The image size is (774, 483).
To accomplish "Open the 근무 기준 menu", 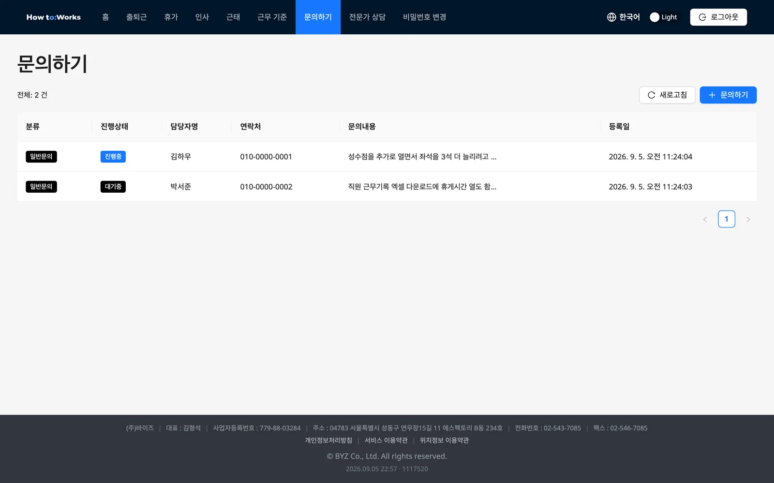I will (x=272, y=17).
